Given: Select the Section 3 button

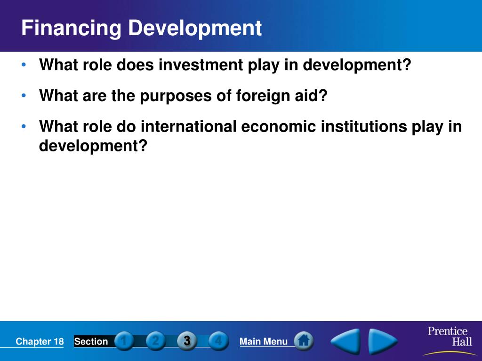Looking at the screenshot, I should (187, 341).
